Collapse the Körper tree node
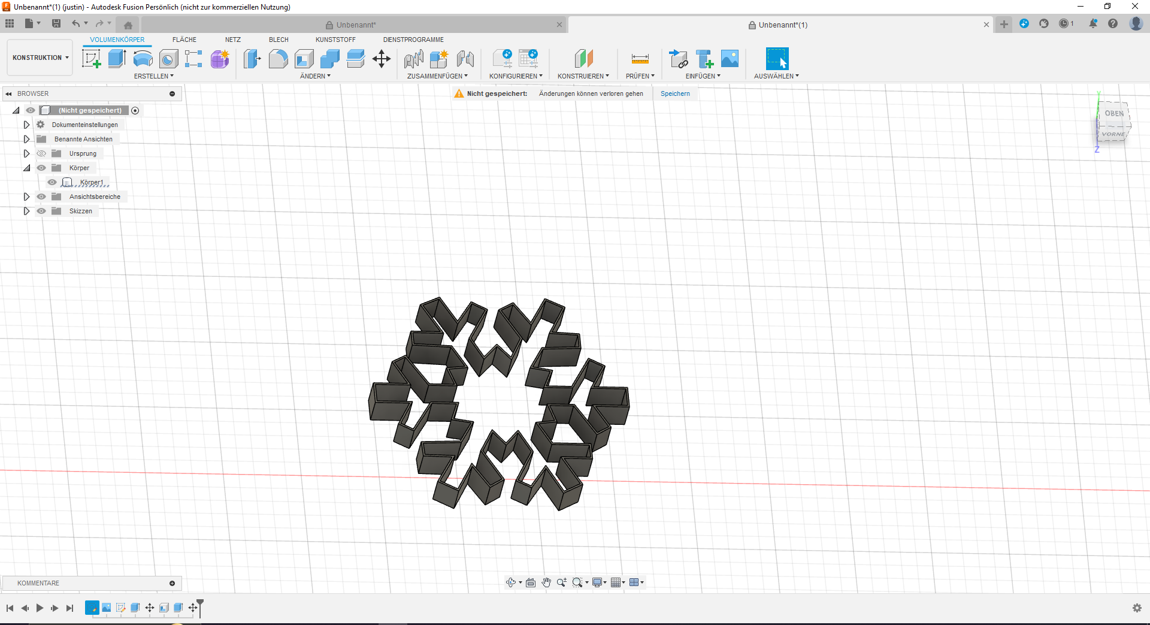 pyautogui.click(x=26, y=168)
